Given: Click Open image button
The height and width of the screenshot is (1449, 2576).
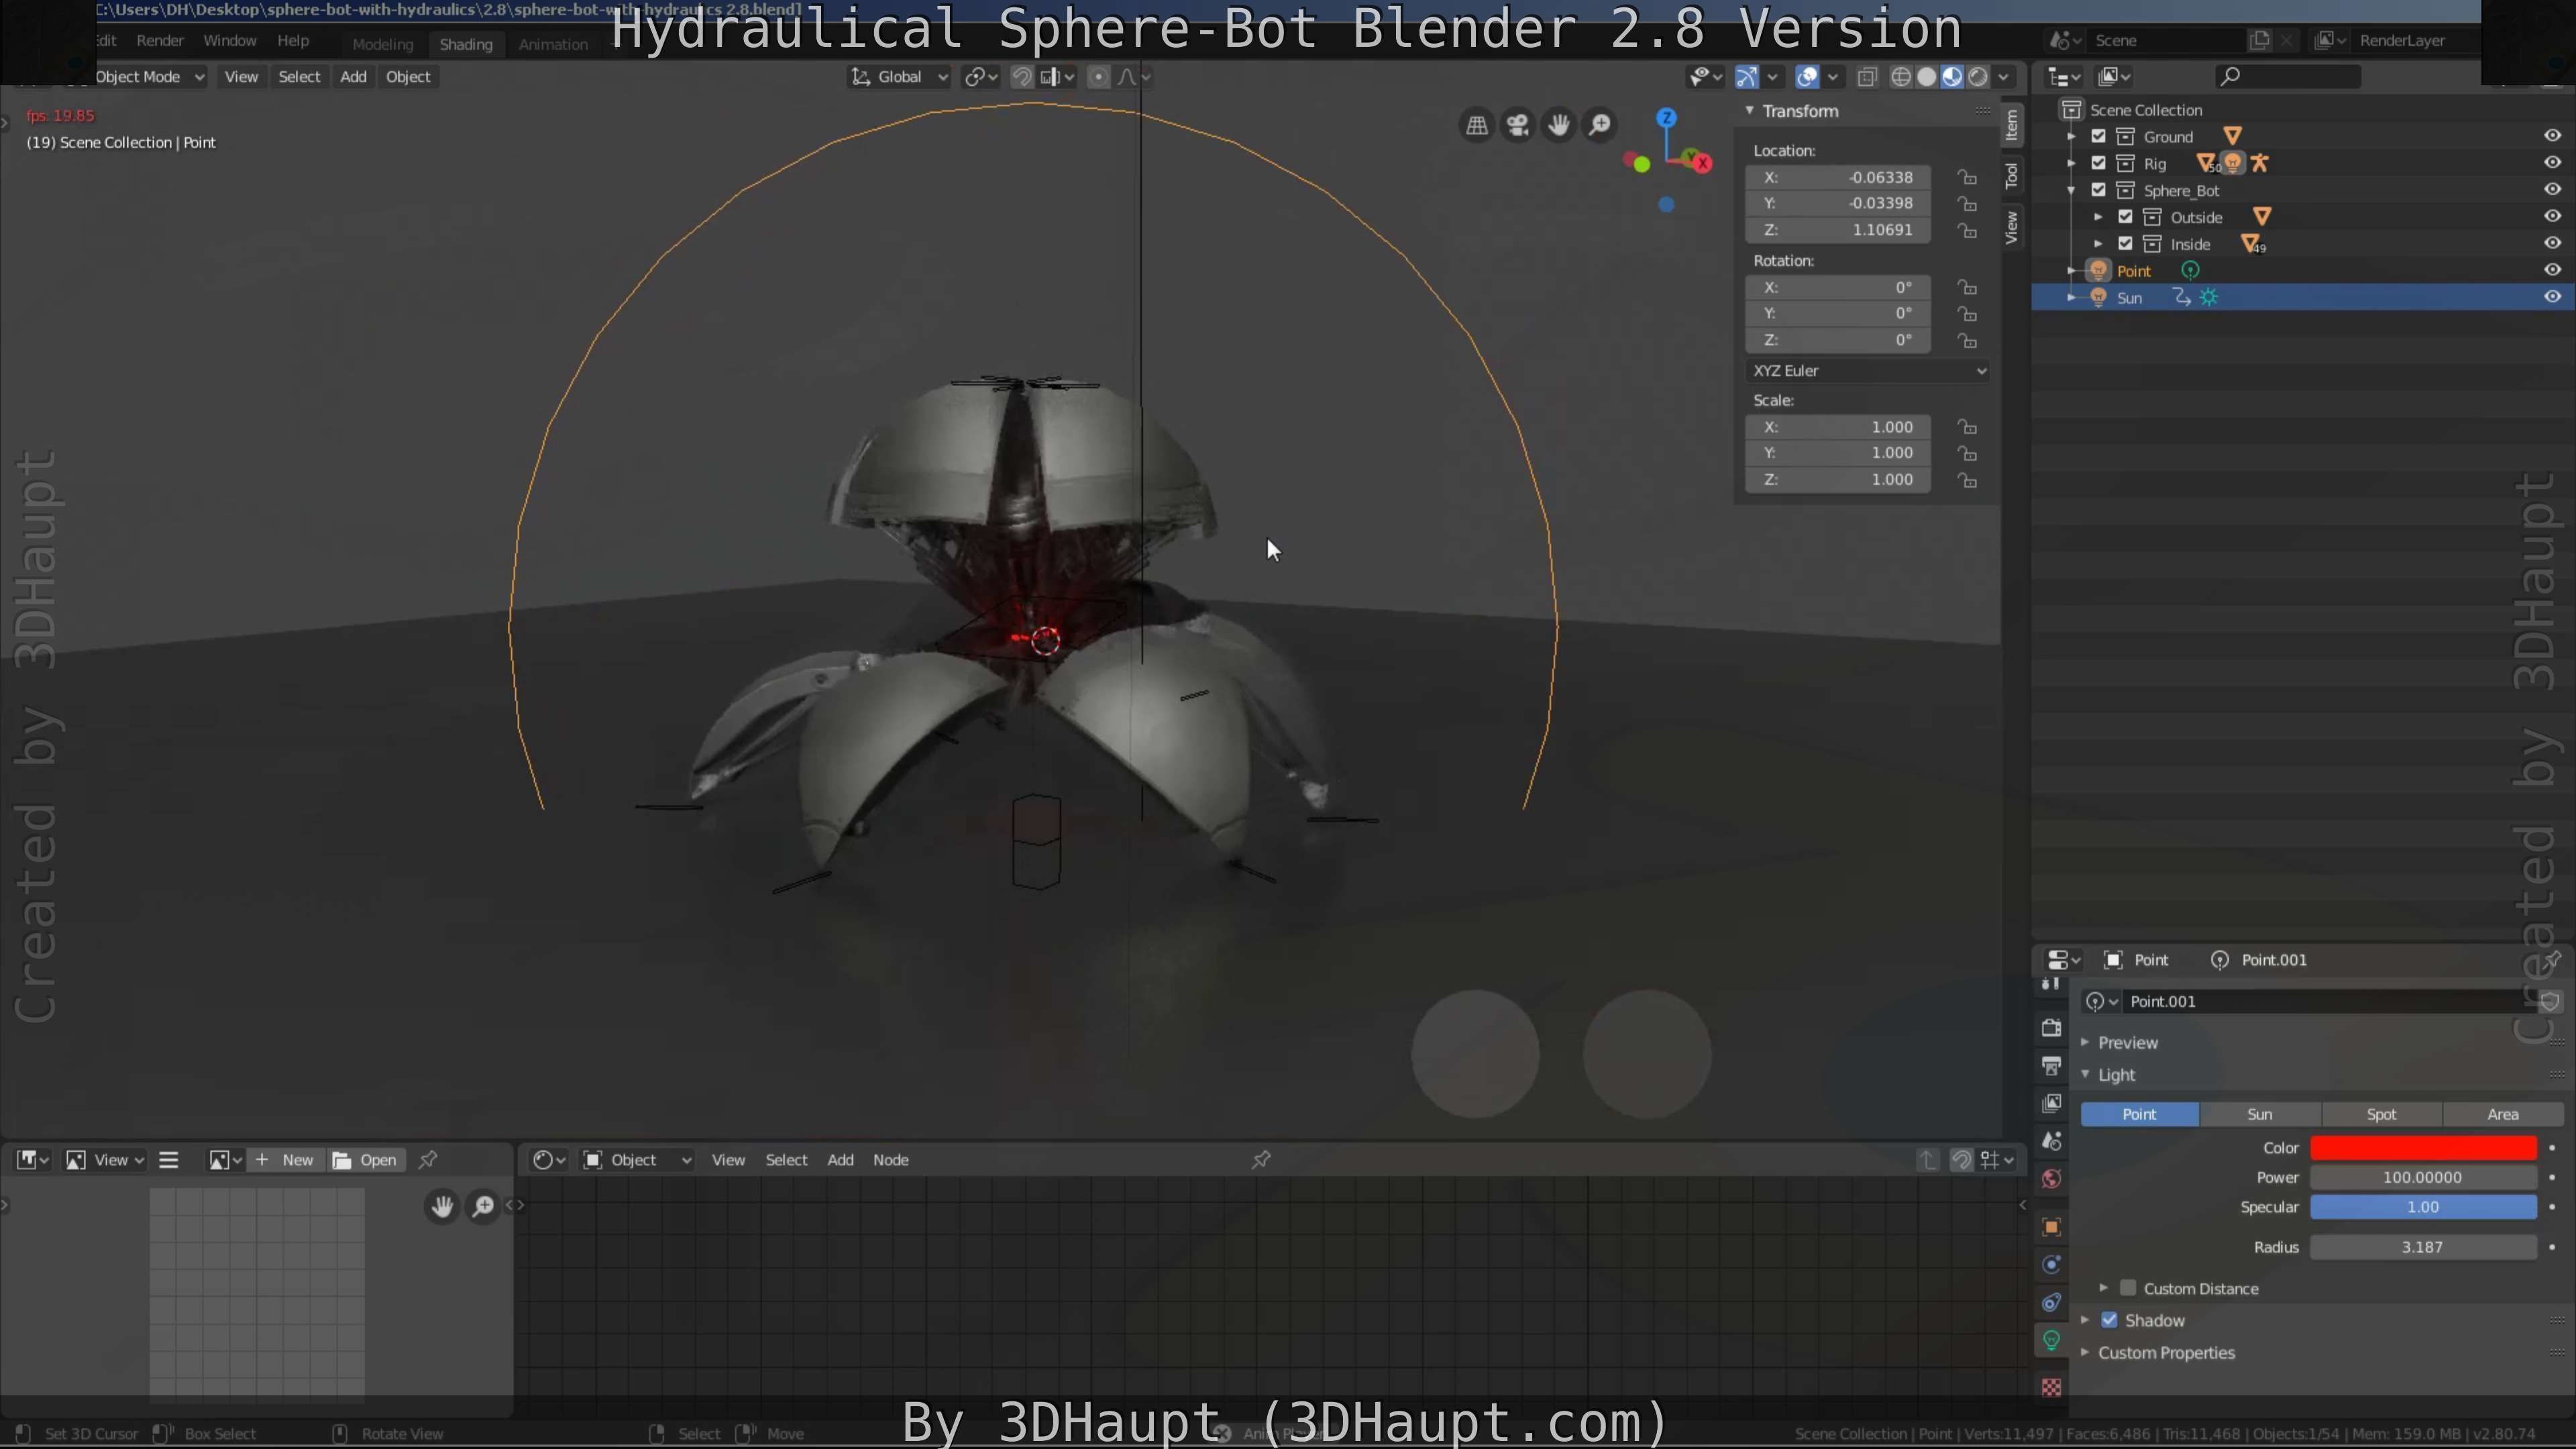Looking at the screenshot, I should [x=366, y=1160].
